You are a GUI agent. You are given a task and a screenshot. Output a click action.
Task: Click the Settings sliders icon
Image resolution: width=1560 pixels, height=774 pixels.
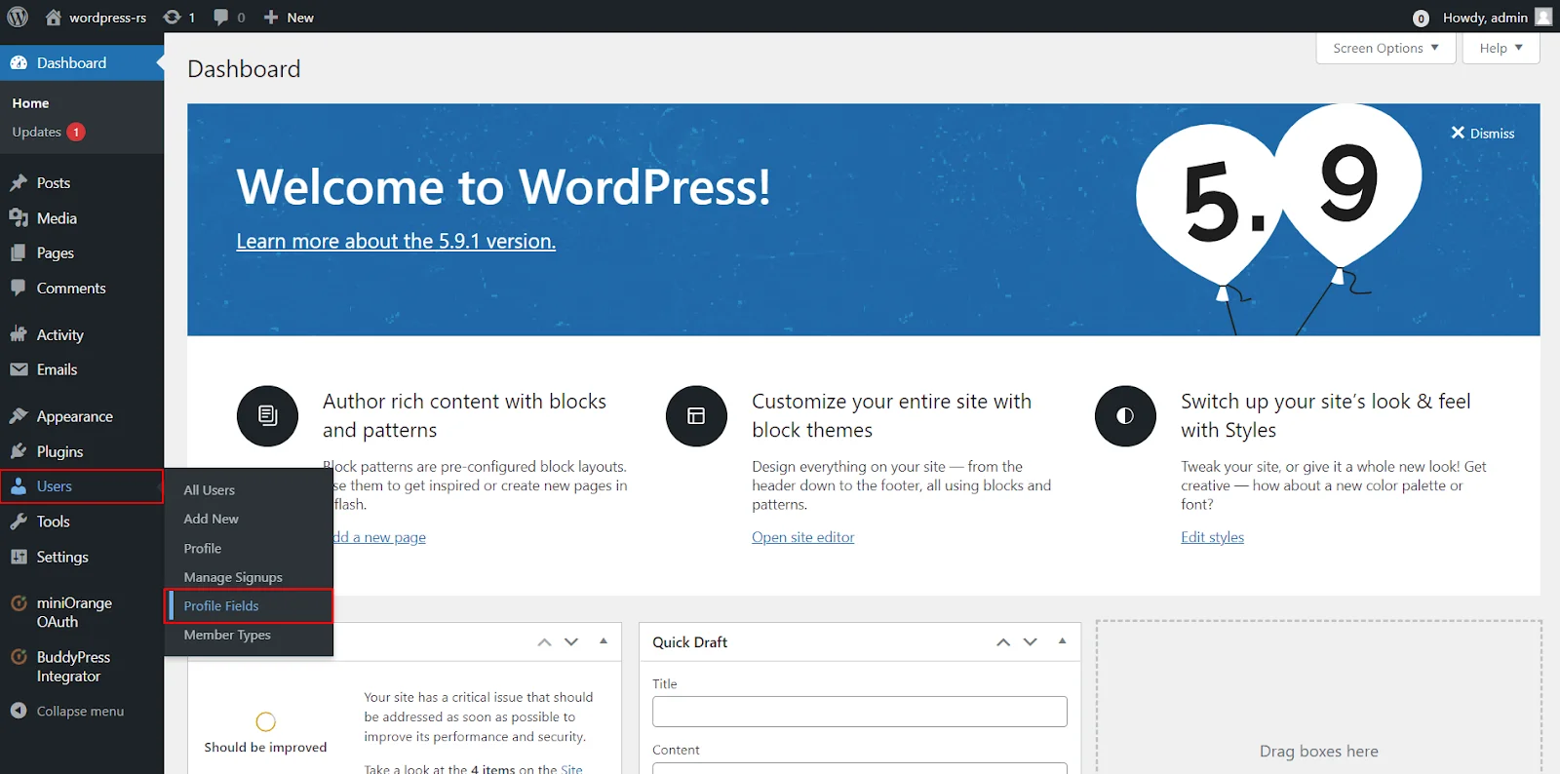pyautogui.click(x=19, y=557)
